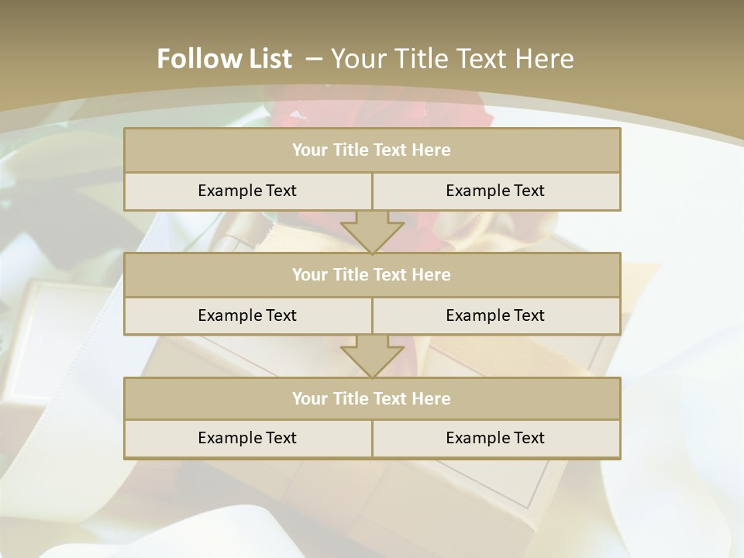Select the right Example Text cell in middle block
The image size is (744, 558).
coord(495,316)
